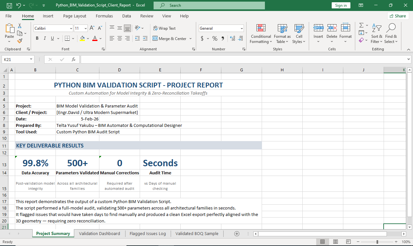This screenshot has width=413, height=246.
Task: Click the Clear eraser icon
Action: point(361,40)
